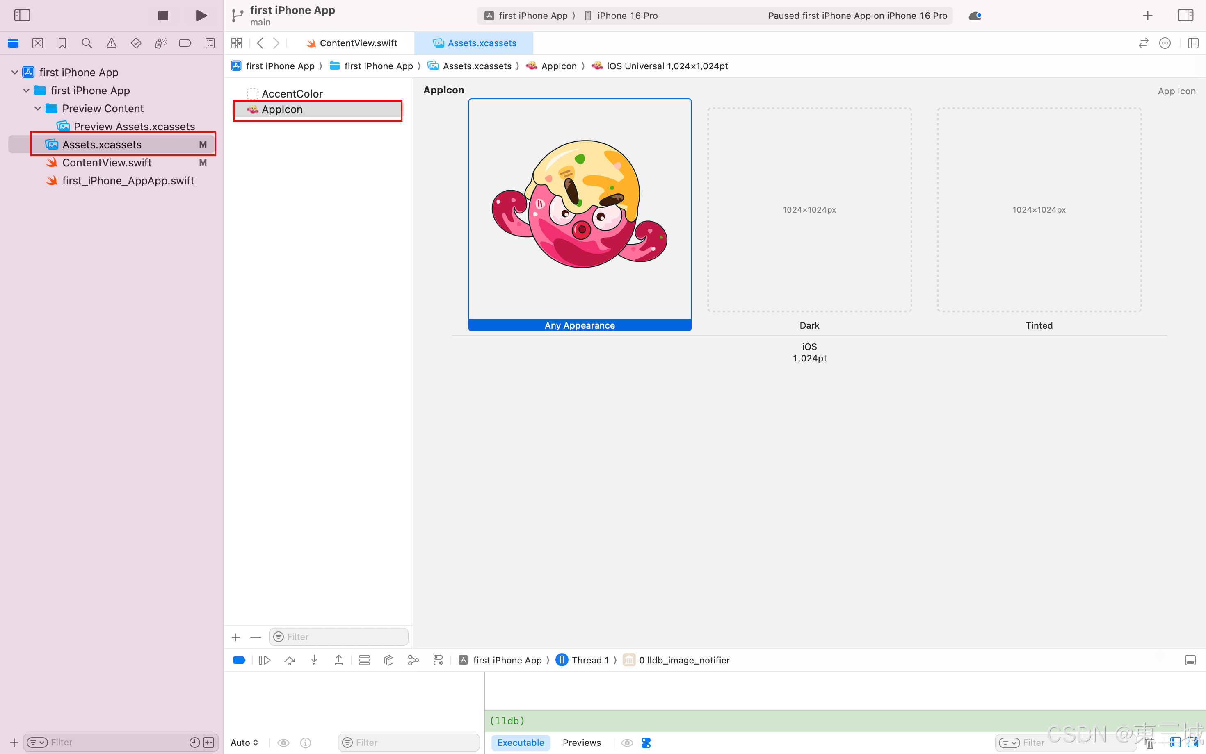Open the Project navigator folder icon
Image resolution: width=1206 pixels, height=754 pixels.
[x=13, y=43]
